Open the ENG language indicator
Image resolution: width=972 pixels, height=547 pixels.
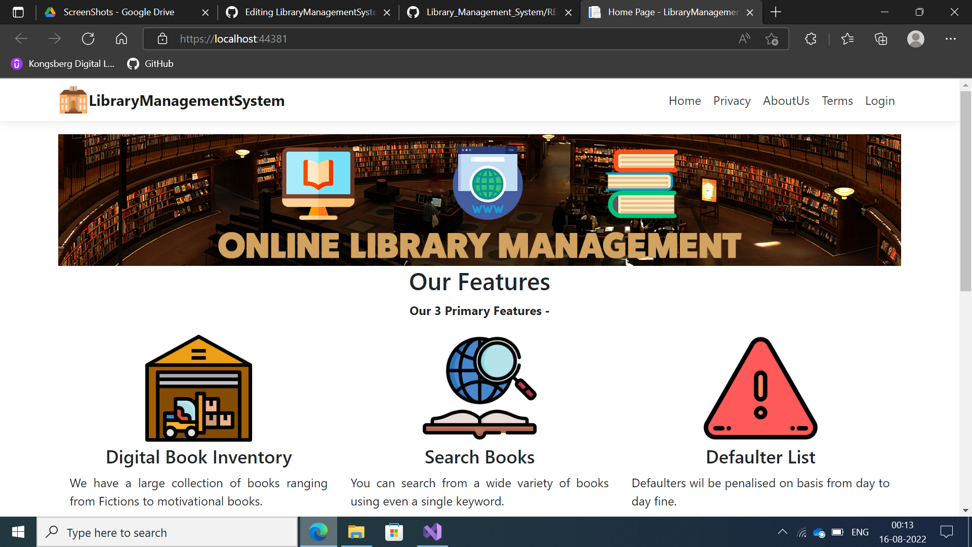click(860, 532)
